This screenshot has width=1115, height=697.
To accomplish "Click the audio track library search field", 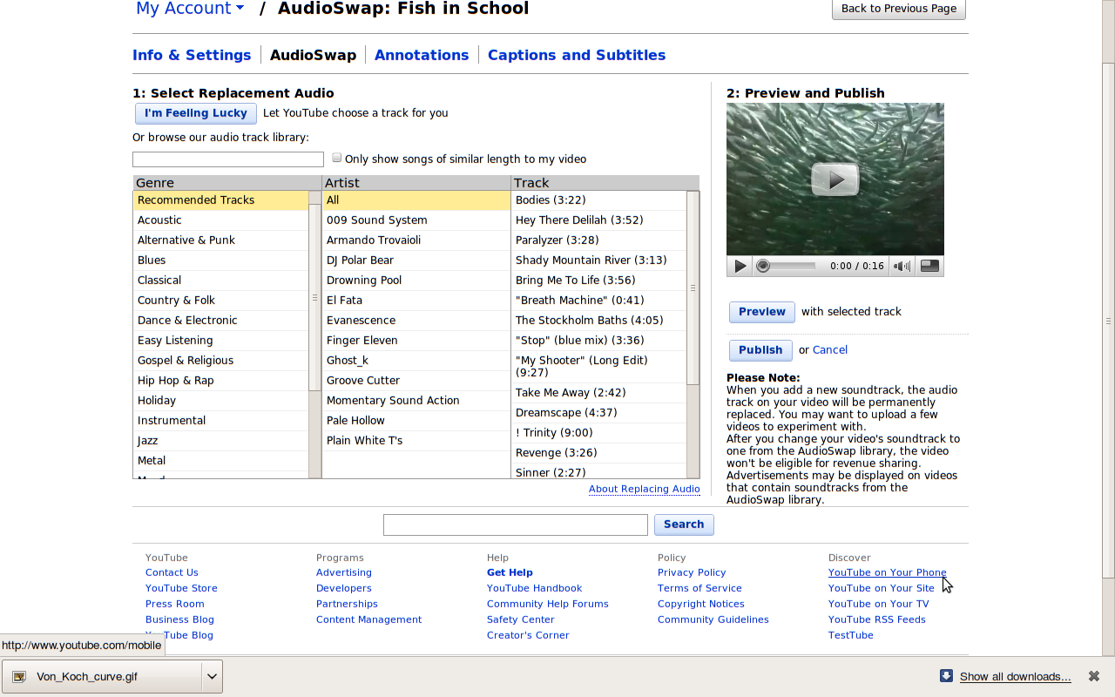I will click(228, 159).
